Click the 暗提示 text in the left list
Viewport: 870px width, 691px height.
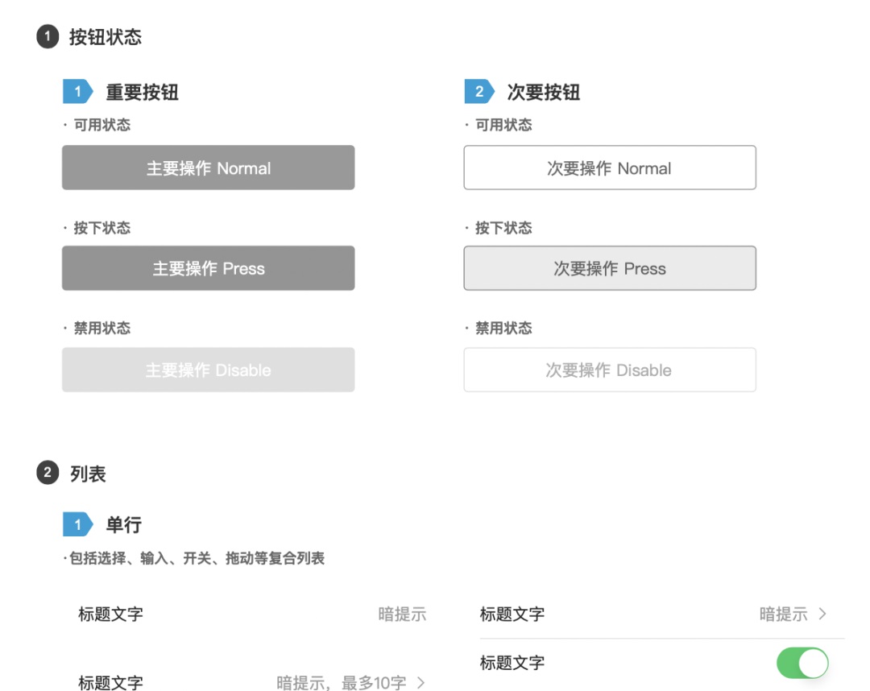[x=402, y=614]
